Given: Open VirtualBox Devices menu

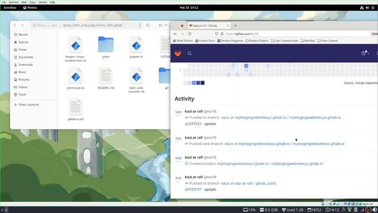Looking at the screenshot, I should click(43, 2).
